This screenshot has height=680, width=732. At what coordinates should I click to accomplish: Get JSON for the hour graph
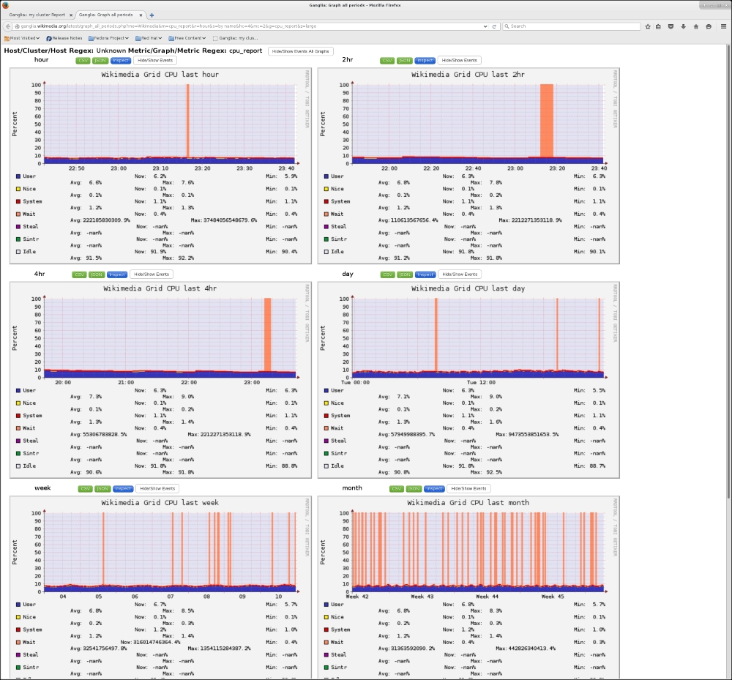tap(100, 60)
